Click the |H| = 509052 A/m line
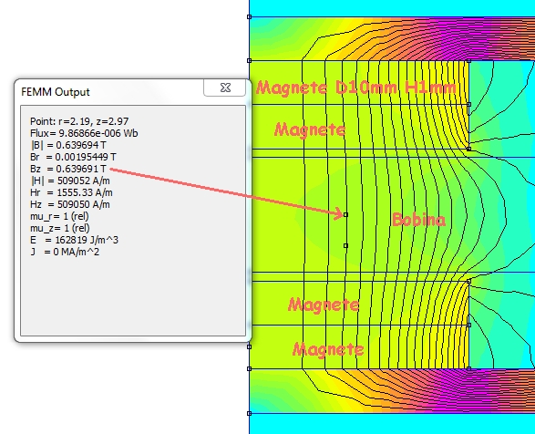 pos(70,181)
